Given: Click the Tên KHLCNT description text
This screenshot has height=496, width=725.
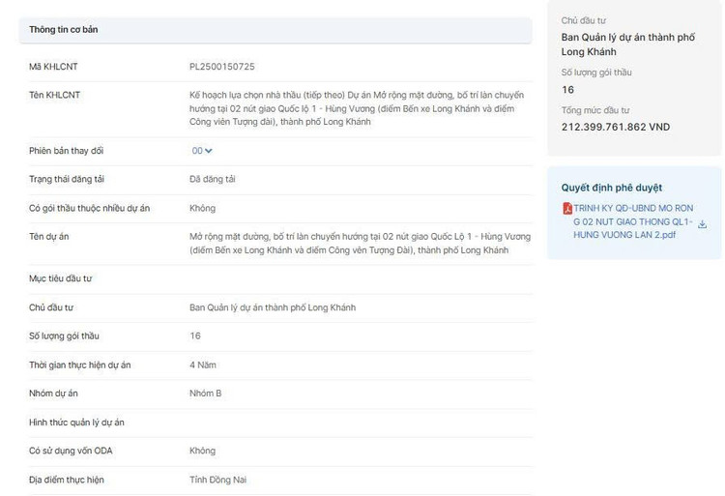Looking at the screenshot, I should coord(357,108).
